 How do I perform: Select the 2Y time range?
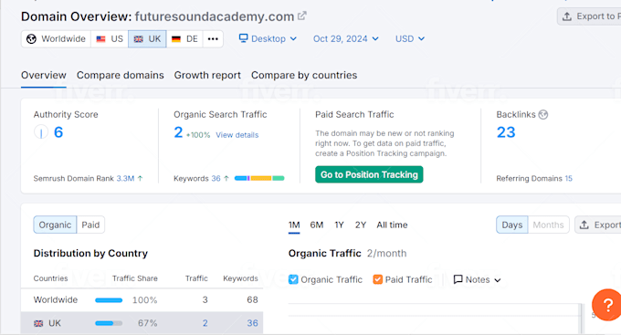(x=361, y=225)
